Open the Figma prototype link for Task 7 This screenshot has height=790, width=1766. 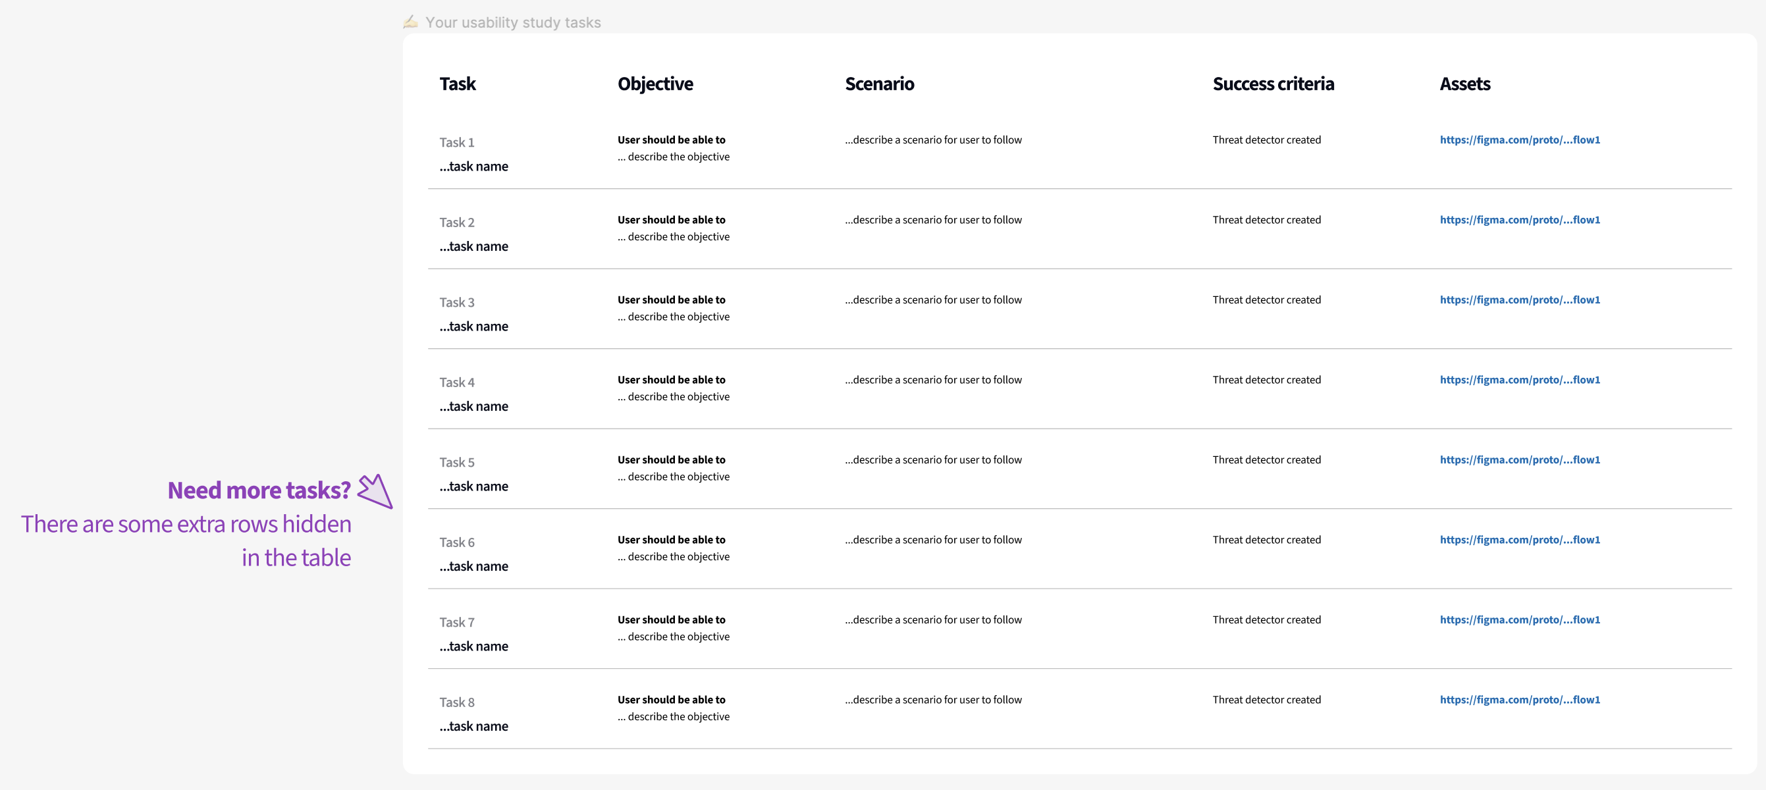click(x=1519, y=620)
